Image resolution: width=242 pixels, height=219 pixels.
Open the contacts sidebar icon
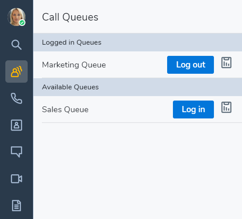pyautogui.click(x=16, y=125)
